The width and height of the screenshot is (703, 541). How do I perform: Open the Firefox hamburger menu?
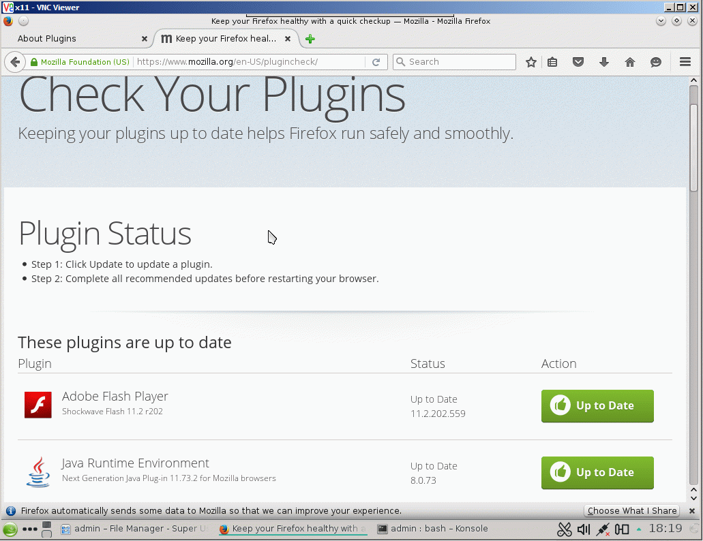point(685,62)
